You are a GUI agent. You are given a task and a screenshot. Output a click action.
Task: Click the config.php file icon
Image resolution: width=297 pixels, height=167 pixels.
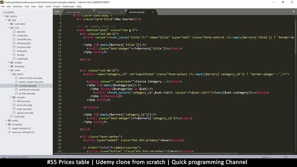tap(14, 35)
